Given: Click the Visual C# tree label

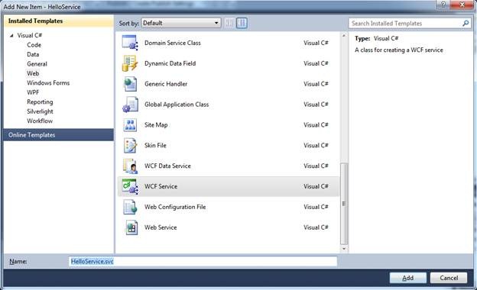Looking at the screenshot, I should 30,35.
